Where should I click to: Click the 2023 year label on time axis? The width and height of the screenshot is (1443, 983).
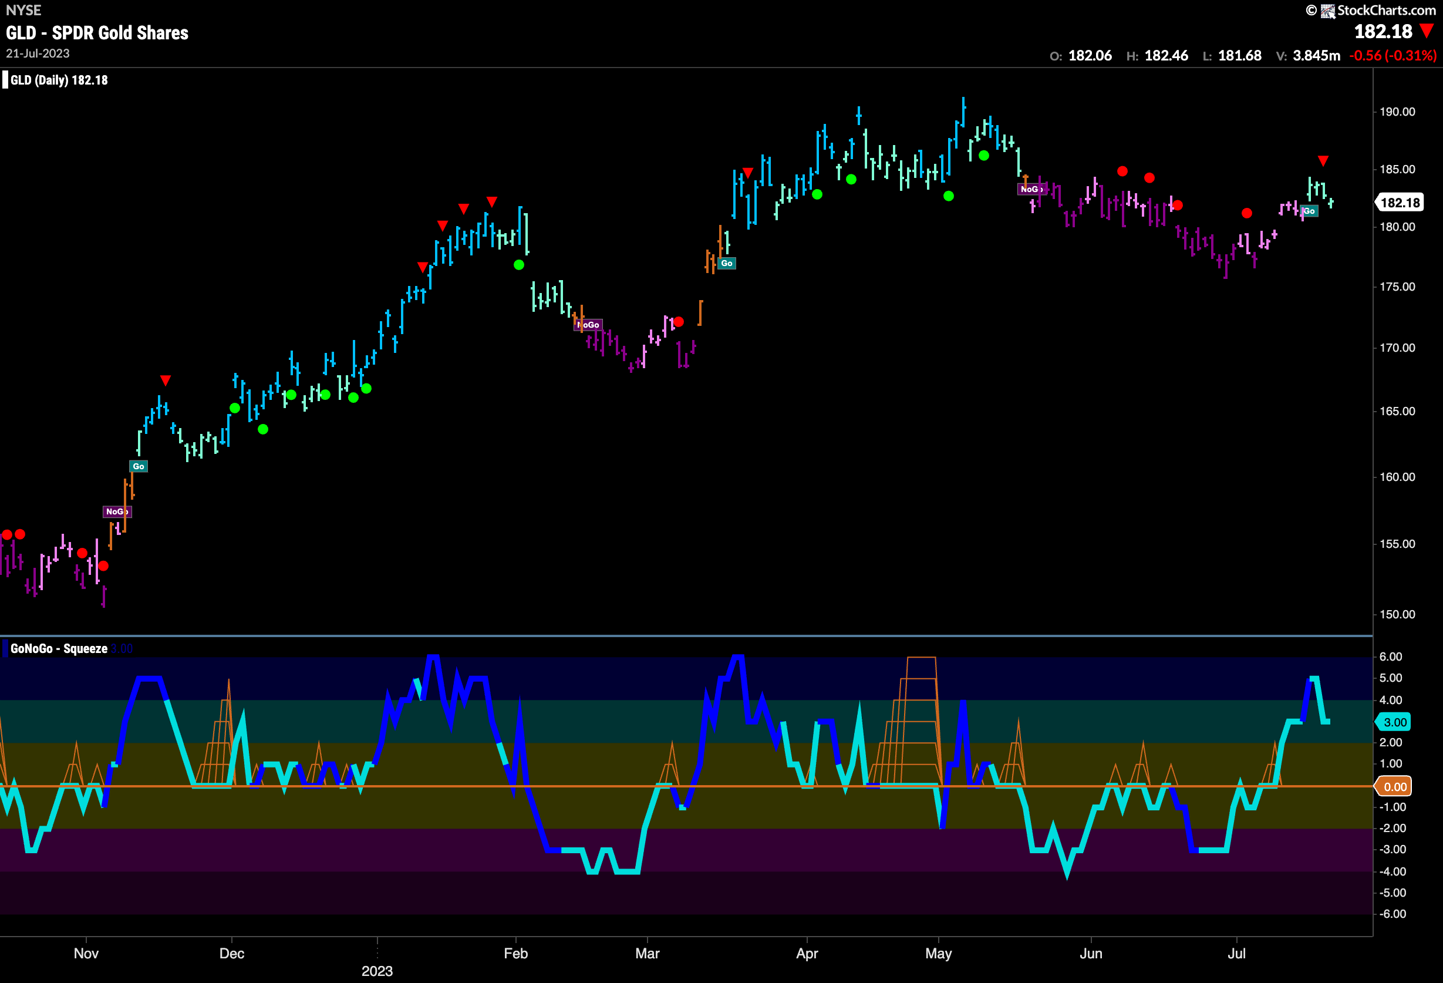(x=377, y=971)
